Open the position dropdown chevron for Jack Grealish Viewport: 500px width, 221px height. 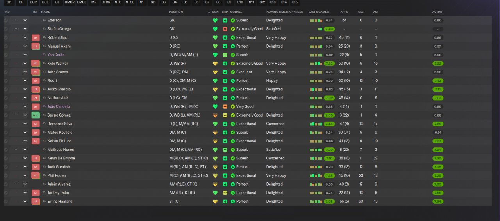25,167
